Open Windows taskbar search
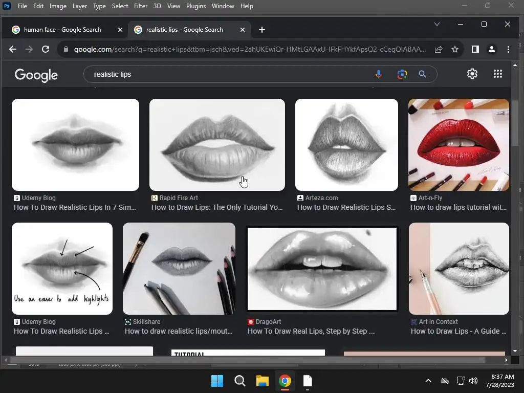This screenshot has width=524, height=393. pos(239,381)
